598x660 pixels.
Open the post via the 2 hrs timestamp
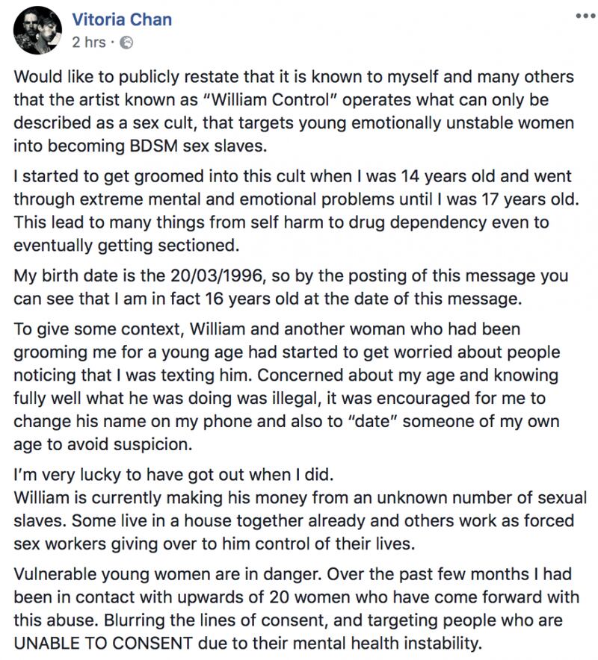coord(89,42)
